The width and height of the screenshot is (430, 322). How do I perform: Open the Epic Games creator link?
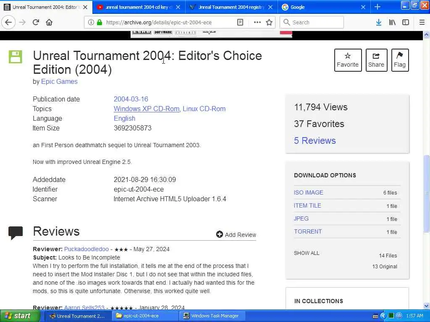[x=59, y=82]
